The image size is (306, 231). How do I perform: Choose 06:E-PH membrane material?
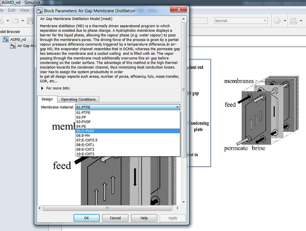click(x=127, y=136)
